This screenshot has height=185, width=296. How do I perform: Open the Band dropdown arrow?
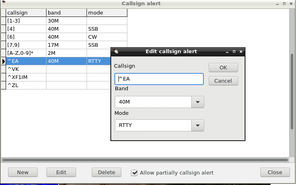click(x=198, y=102)
